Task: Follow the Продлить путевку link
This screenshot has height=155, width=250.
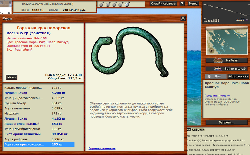Action: click(x=217, y=96)
